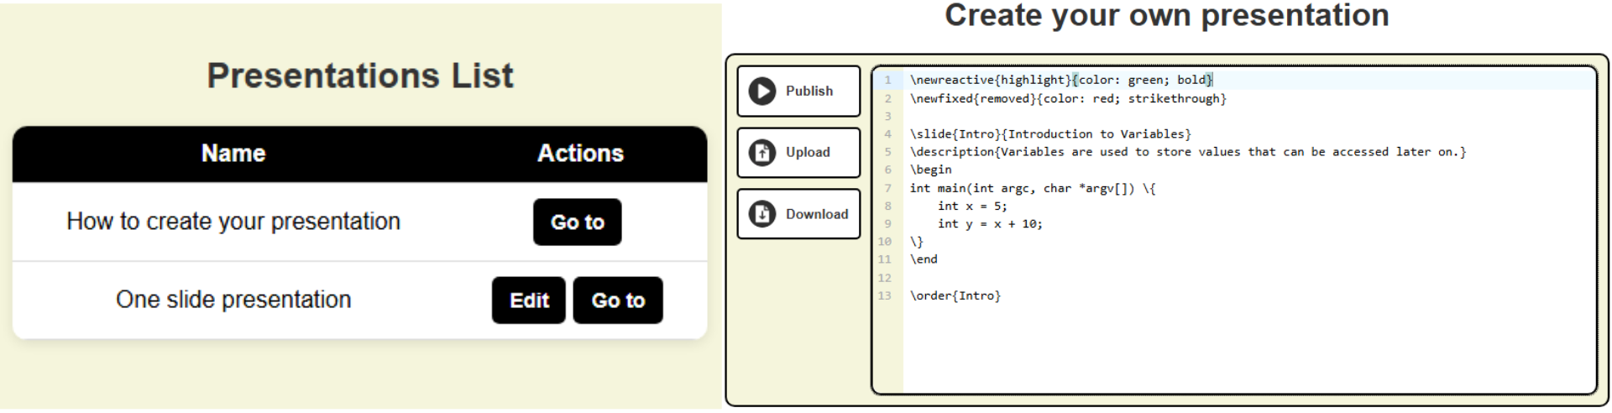Click the Publish play icon
The image size is (1612, 413).
(x=762, y=91)
